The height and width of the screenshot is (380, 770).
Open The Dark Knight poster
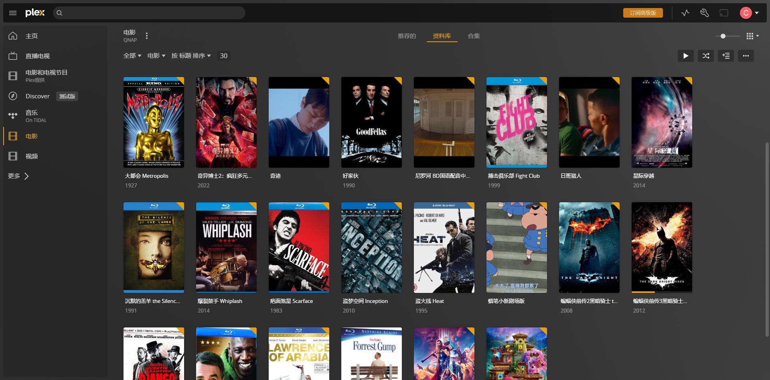click(x=589, y=248)
